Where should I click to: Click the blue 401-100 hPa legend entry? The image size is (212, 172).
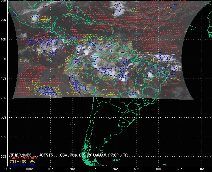(x=22, y=165)
